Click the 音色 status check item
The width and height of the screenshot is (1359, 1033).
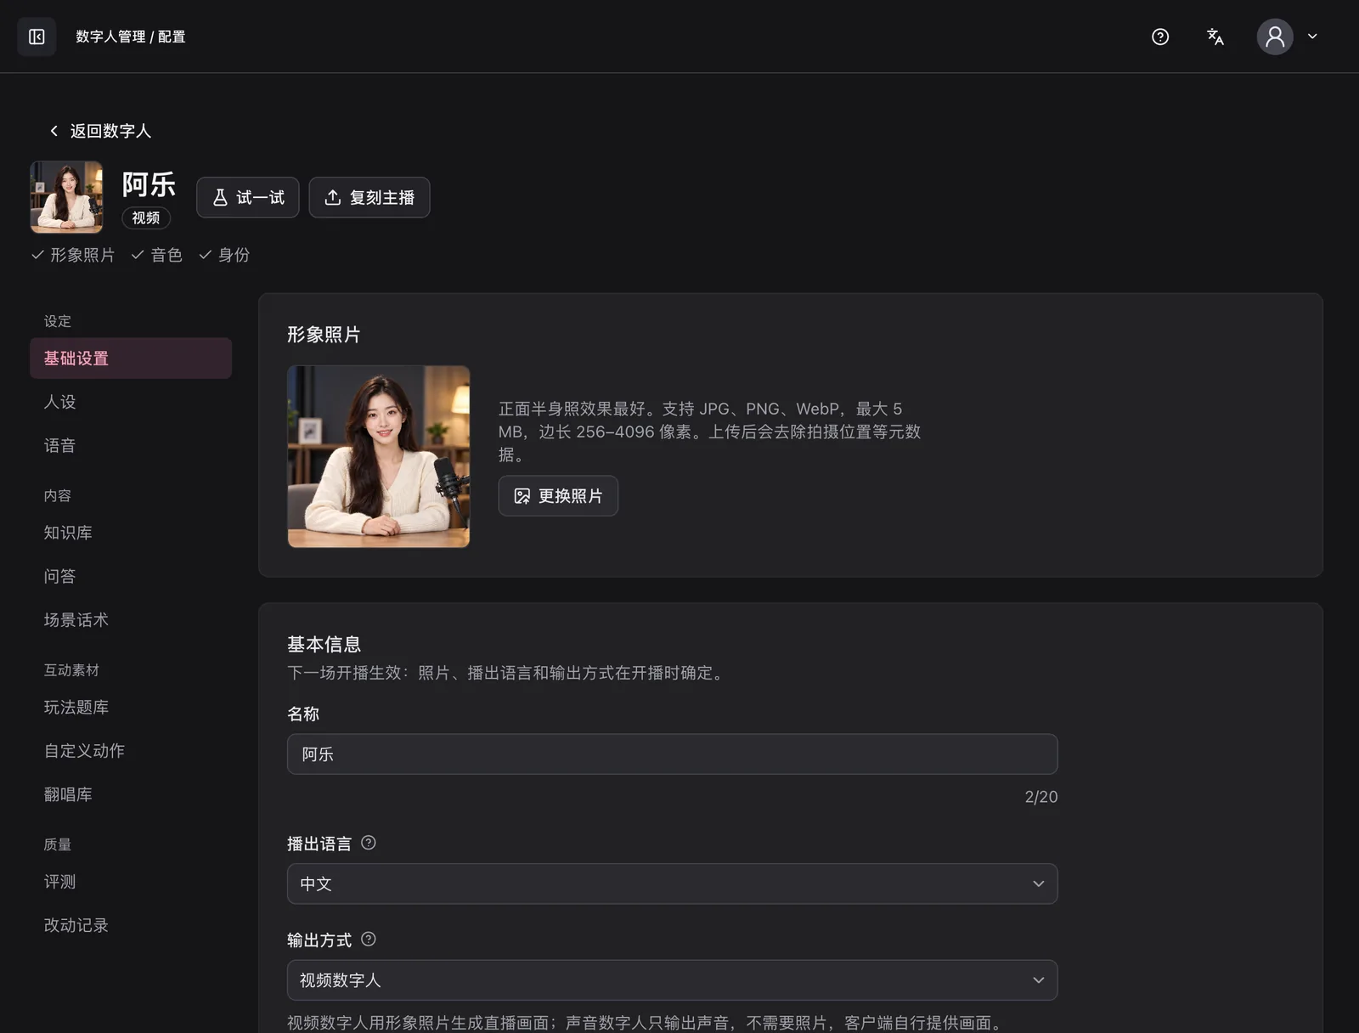(157, 255)
